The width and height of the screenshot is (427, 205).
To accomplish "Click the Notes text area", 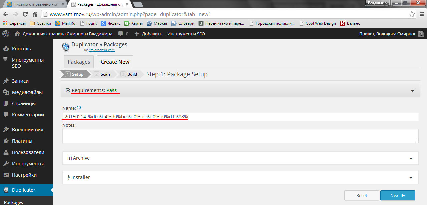I will [x=241, y=136].
